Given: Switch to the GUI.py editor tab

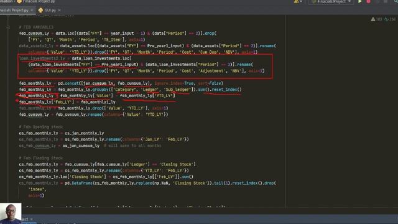Looking at the screenshot, I should click(x=50, y=10).
